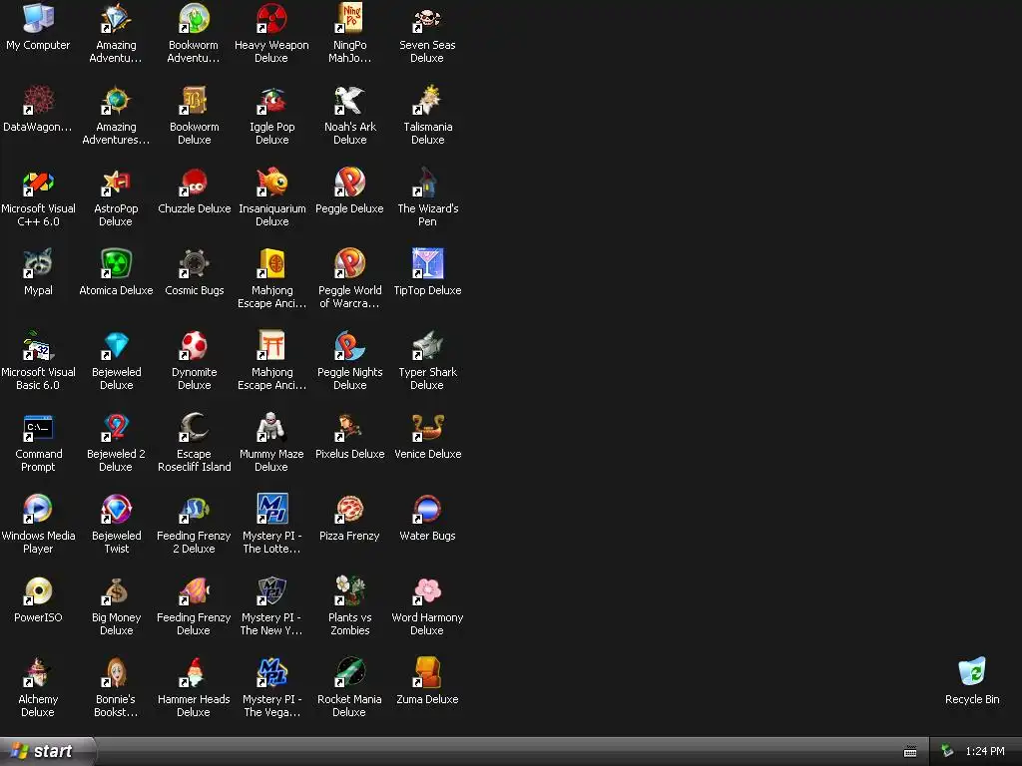Click the Heavy Weapon Deluxe icon

point(271,18)
